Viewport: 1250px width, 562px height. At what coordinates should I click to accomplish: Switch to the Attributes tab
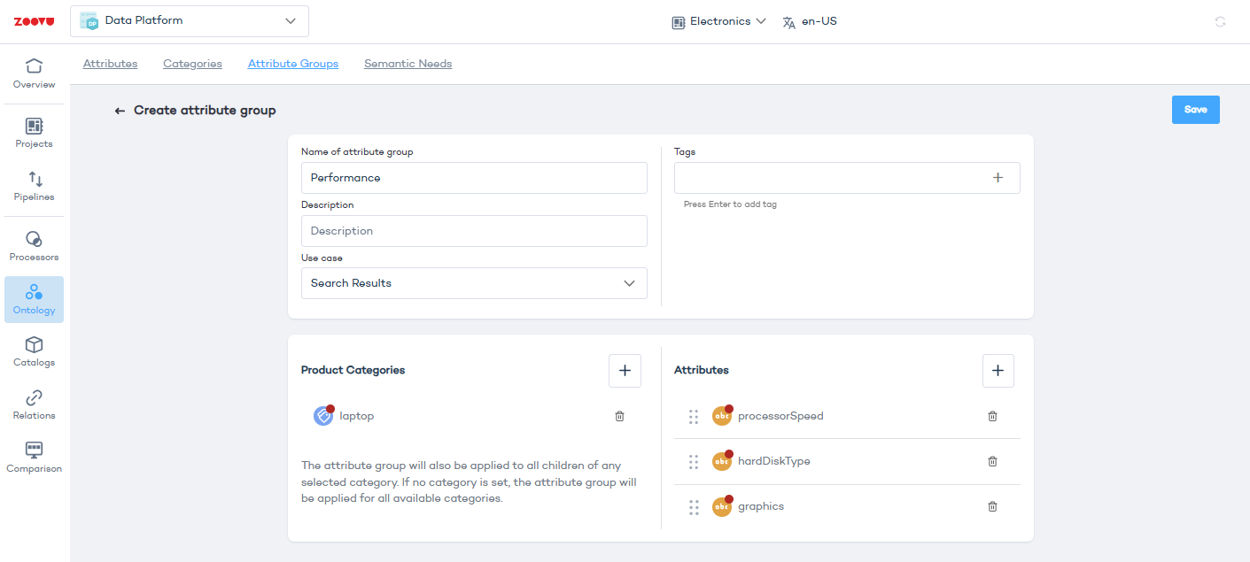[110, 64]
